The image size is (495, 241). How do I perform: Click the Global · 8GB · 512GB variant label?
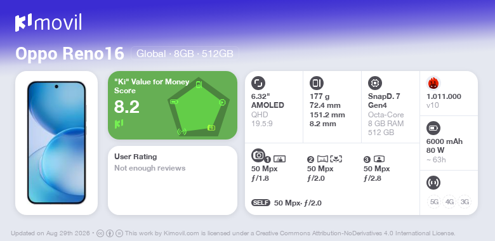click(x=185, y=54)
